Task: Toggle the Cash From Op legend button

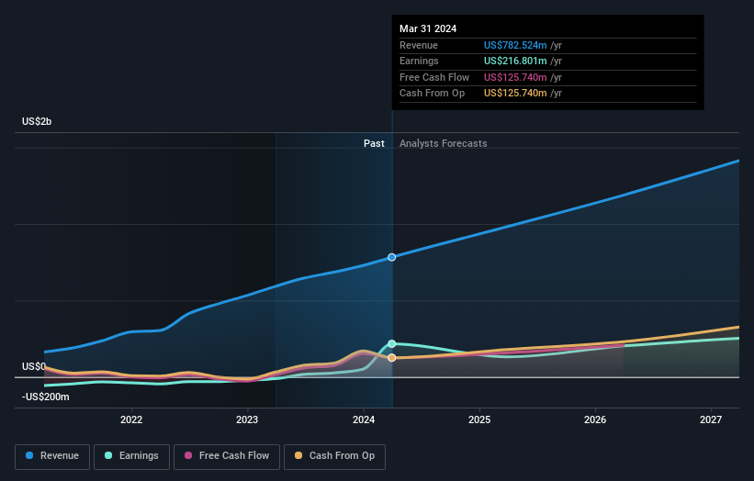Action: (334, 456)
